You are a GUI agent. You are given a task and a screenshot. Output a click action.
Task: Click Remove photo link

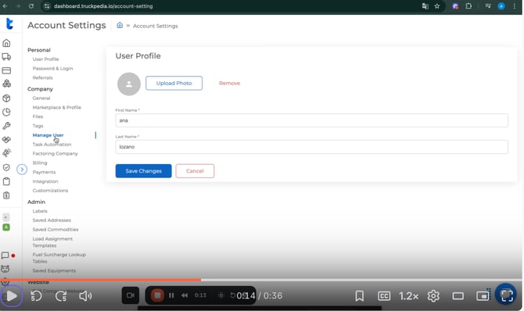pyautogui.click(x=229, y=83)
